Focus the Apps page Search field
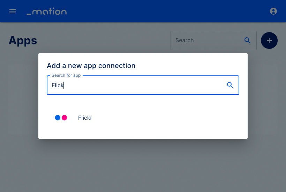286x192 pixels. [213, 40]
